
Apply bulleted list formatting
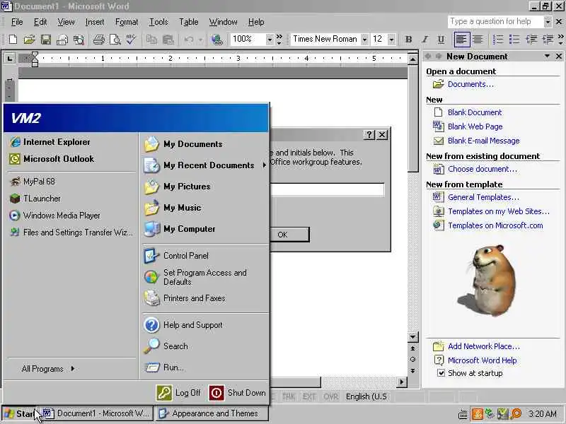pos(514,40)
